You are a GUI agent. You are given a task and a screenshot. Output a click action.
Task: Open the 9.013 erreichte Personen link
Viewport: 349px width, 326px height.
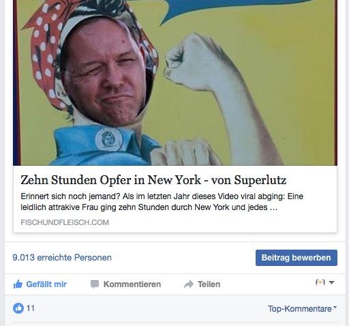click(62, 258)
